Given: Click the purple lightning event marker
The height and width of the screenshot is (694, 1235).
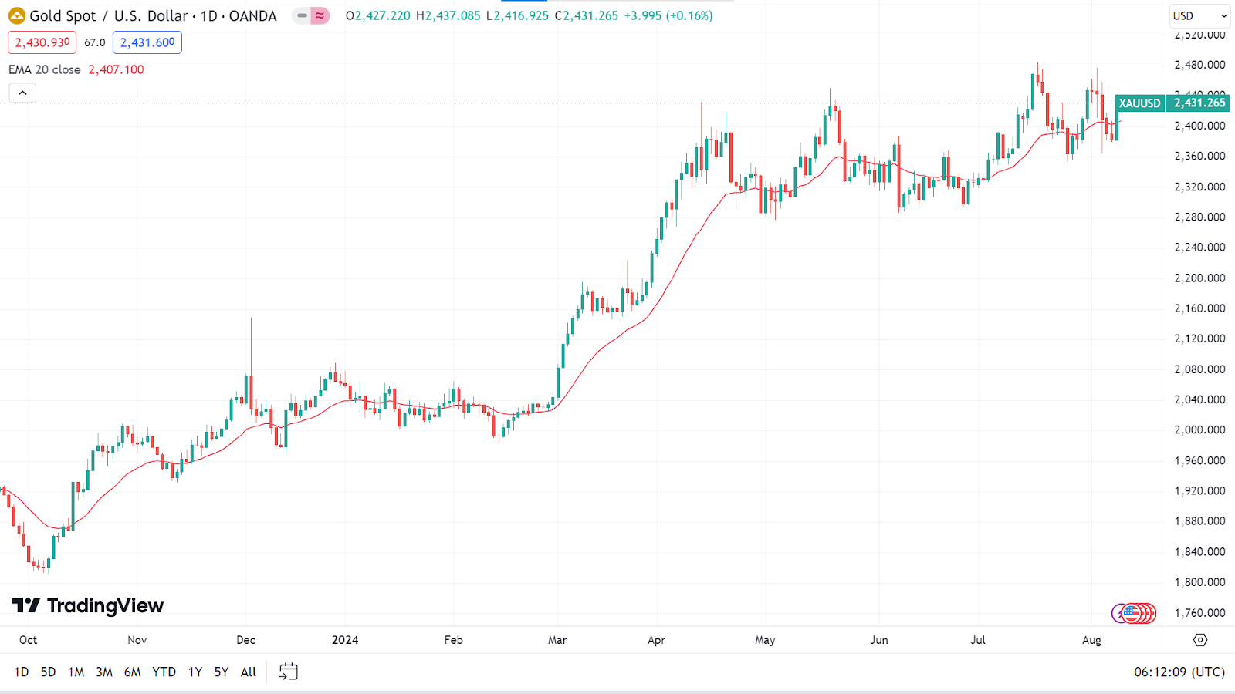Looking at the screenshot, I should 1118,614.
